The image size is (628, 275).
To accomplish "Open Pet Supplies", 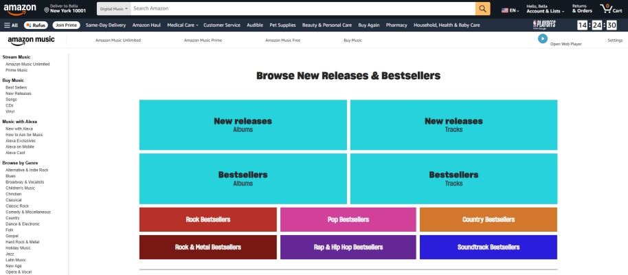I will pyautogui.click(x=283, y=25).
